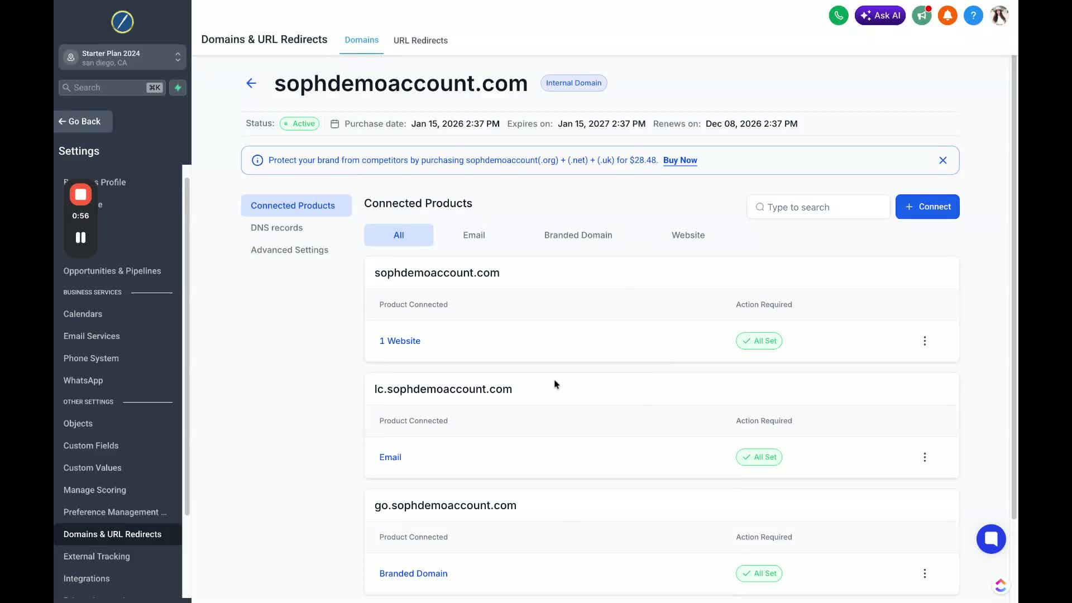
Task: Open the blue chat widget bubble
Action: tap(991, 539)
